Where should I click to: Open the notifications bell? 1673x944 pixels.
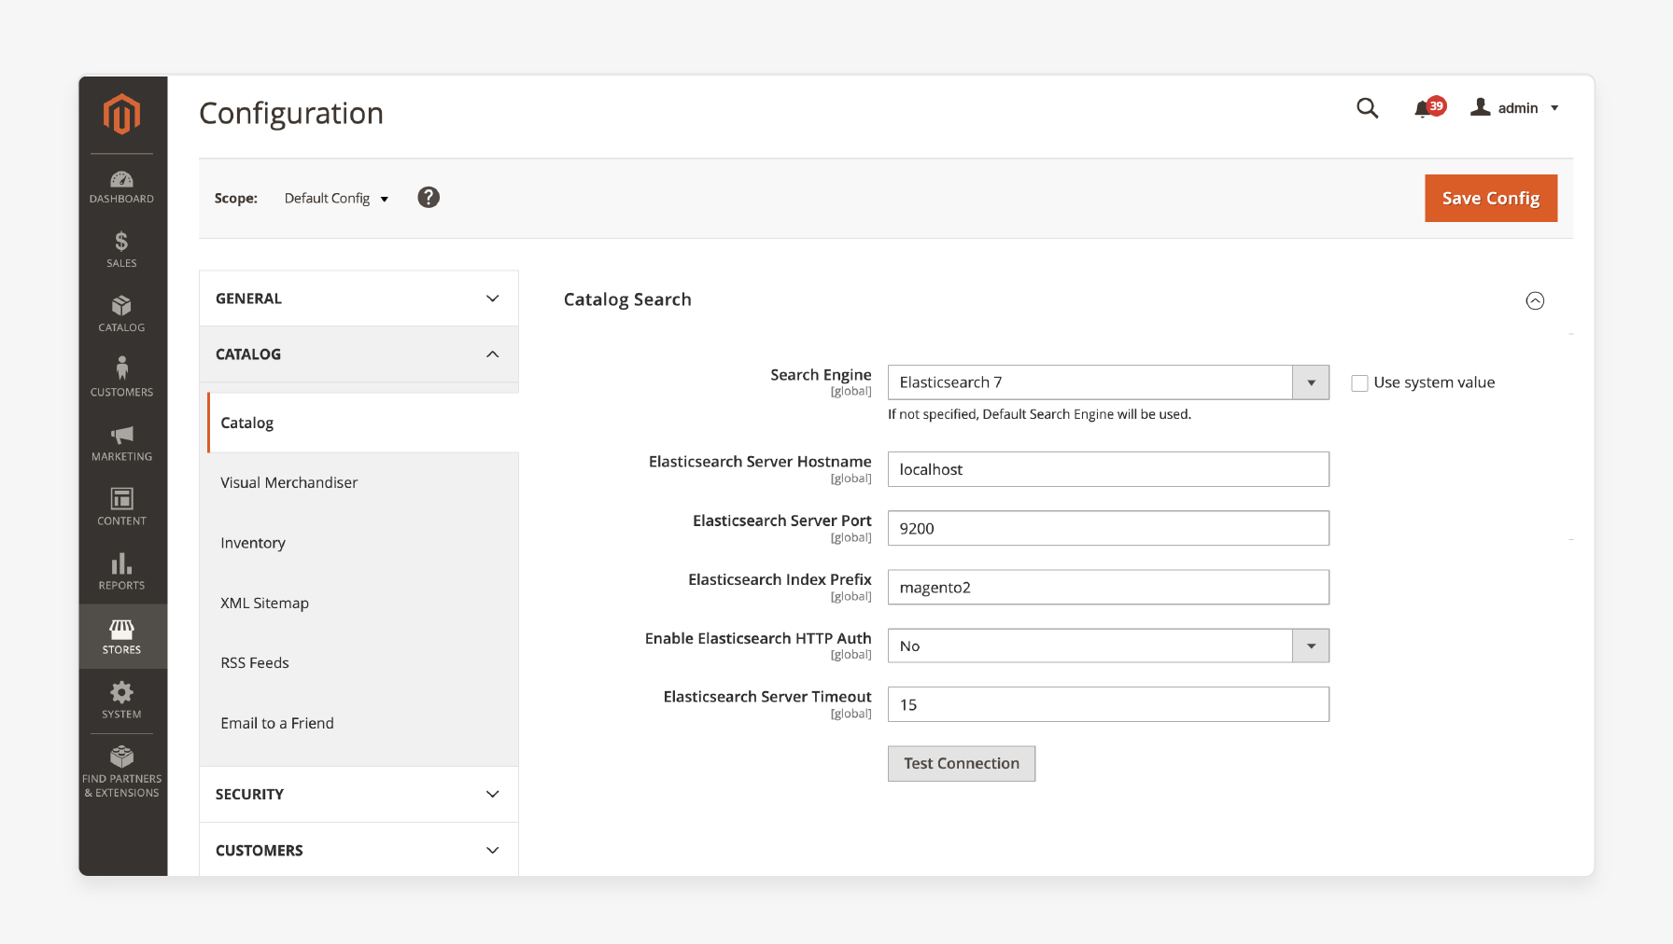pos(1428,108)
